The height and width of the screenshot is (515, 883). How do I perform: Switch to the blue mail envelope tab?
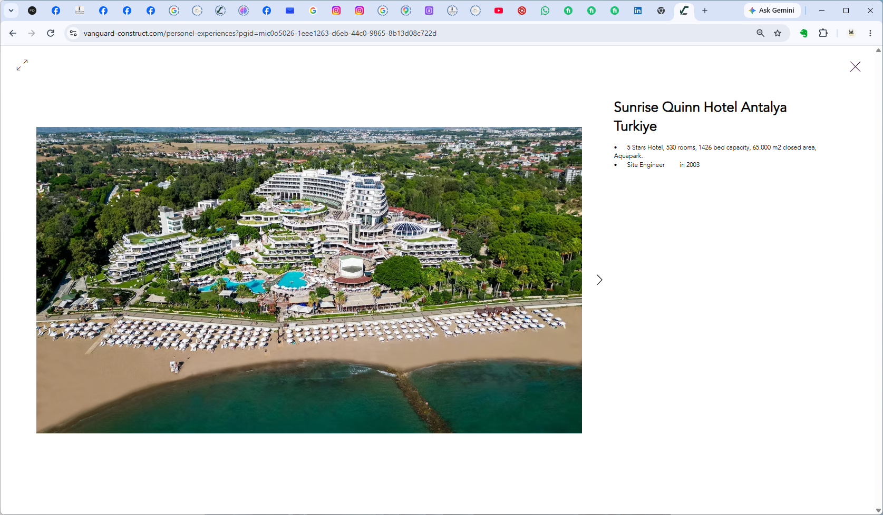pos(290,11)
